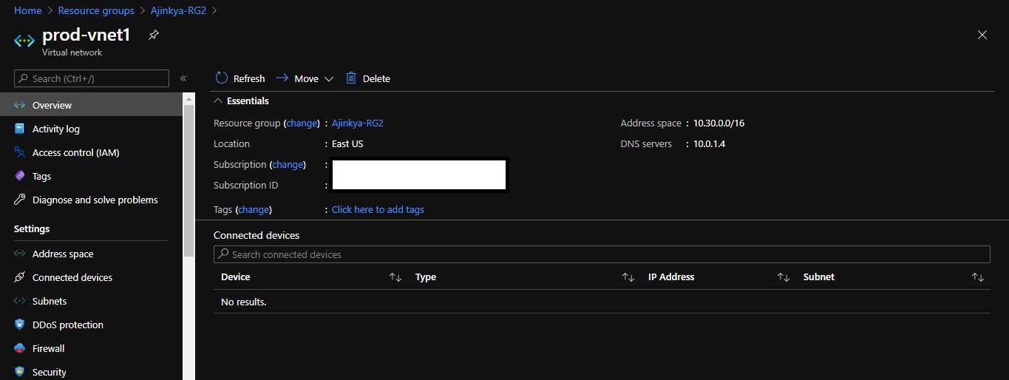Focus the sidebar Search (Ctrl+/) box

[92, 78]
